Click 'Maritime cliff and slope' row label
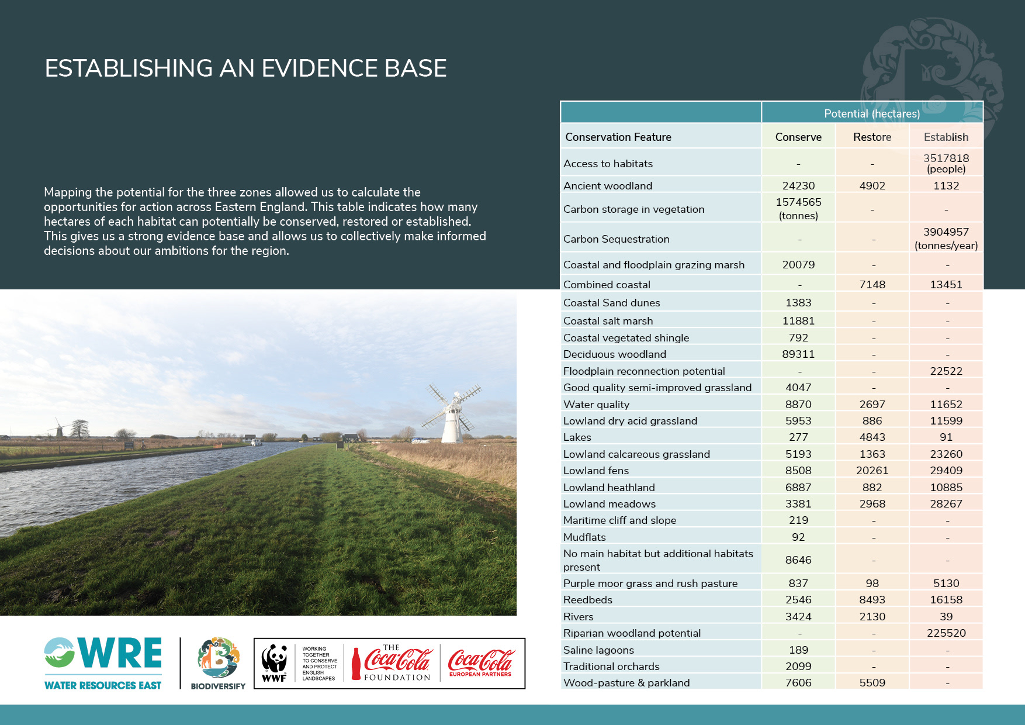Screen dimensions: 1025x725 [619, 520]
